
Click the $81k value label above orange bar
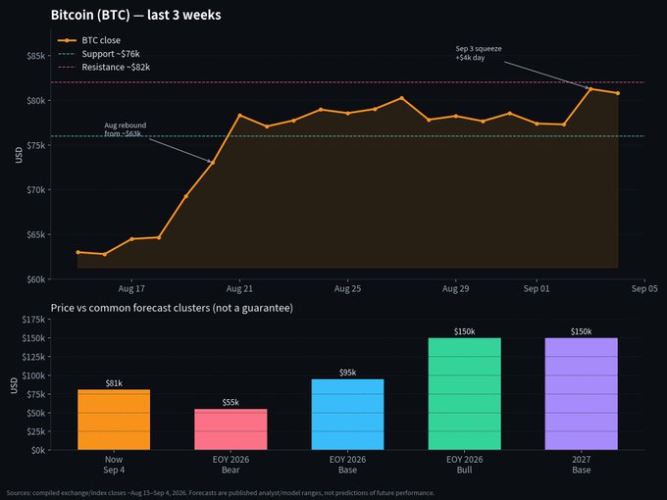(x=114, y=383)
